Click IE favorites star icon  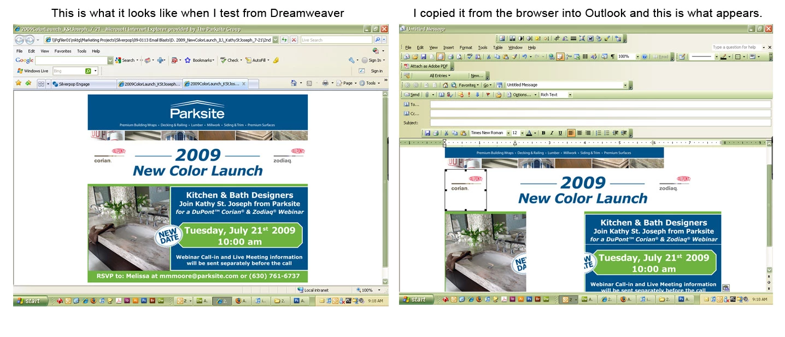(x=19, y=83)
